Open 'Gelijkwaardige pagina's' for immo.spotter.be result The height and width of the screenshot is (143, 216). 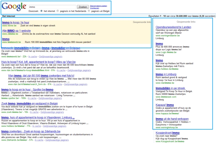pos(50,98)
